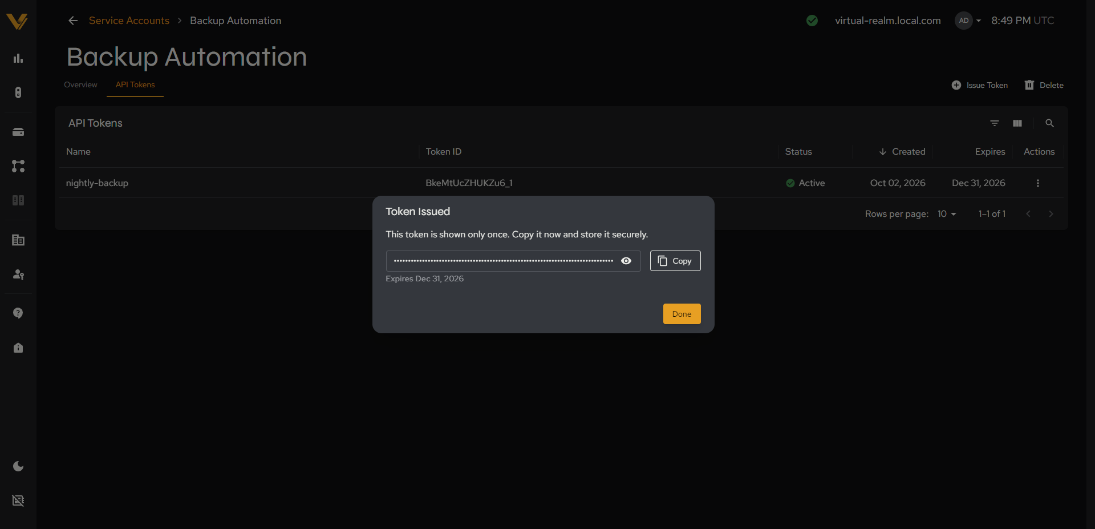Open the info bag sidebar icon
Image resolution: width=1095 pixels, height=529 pixels.
18,348
